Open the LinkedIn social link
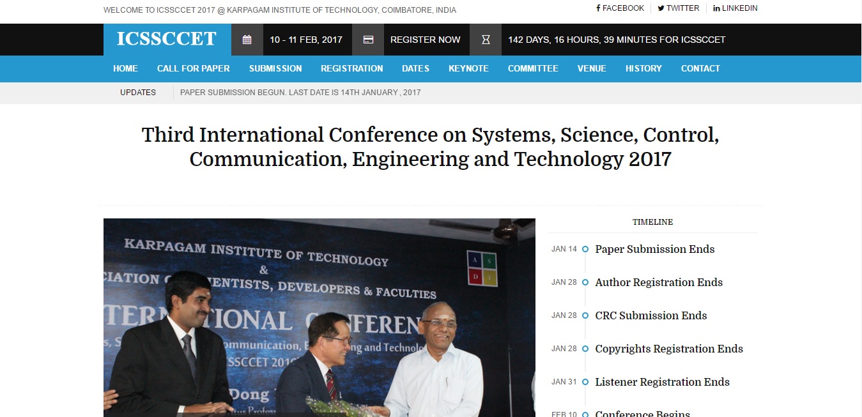Screen dimensions: 862x417 click(x=735, y=8)
